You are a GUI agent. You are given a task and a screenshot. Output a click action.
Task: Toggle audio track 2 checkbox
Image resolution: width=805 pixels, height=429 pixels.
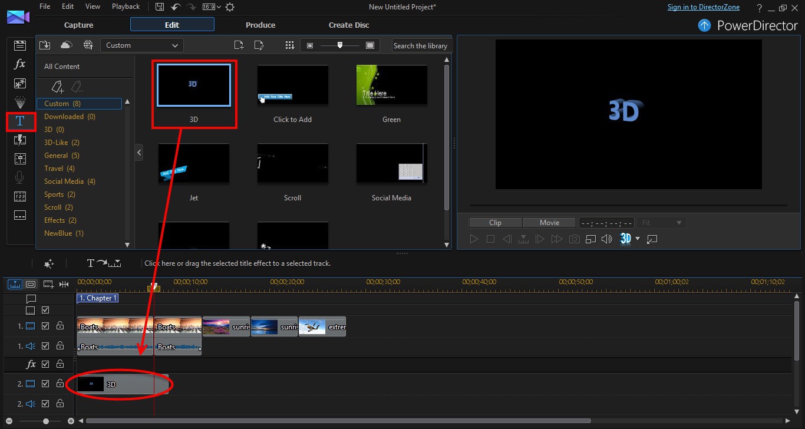pos(45,404)
